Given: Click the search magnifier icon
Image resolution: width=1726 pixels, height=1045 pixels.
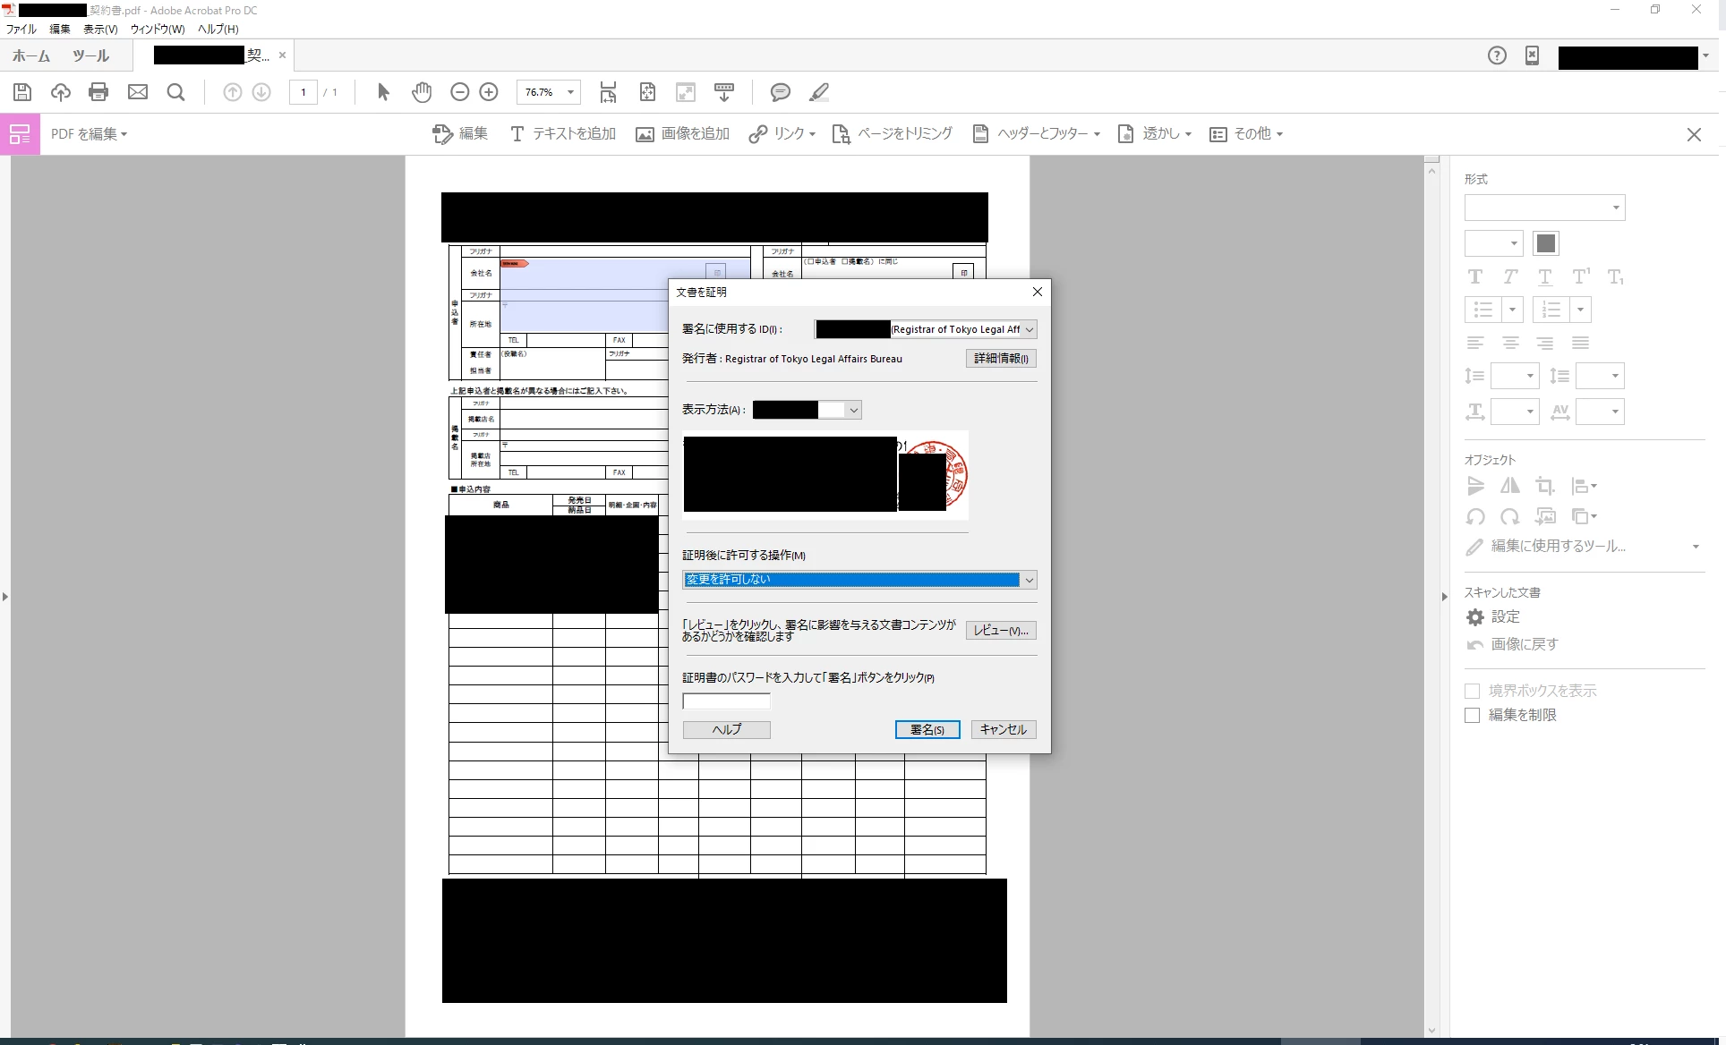Looking at the screenshot, I should click(x=175, y=92).
